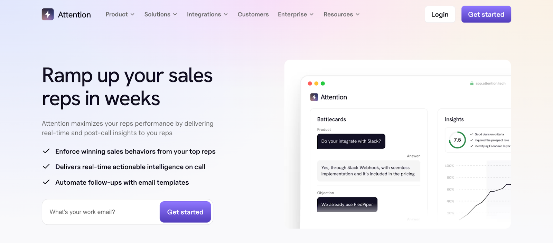Image resolution: width=553 pixels, height=243 pixels.
Task: Click the 7.5 circular score gauge
Action: [457, 140]
